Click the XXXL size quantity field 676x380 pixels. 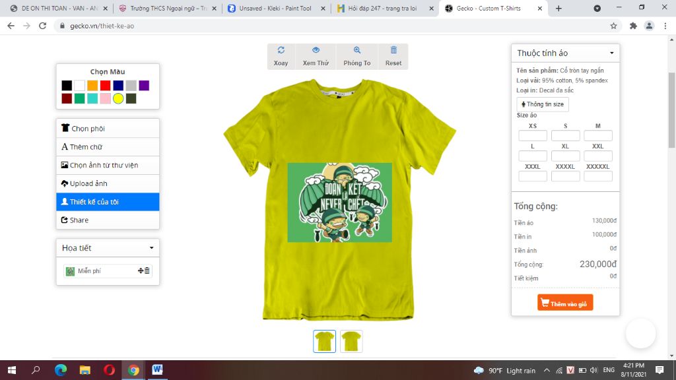click(533, 176)
